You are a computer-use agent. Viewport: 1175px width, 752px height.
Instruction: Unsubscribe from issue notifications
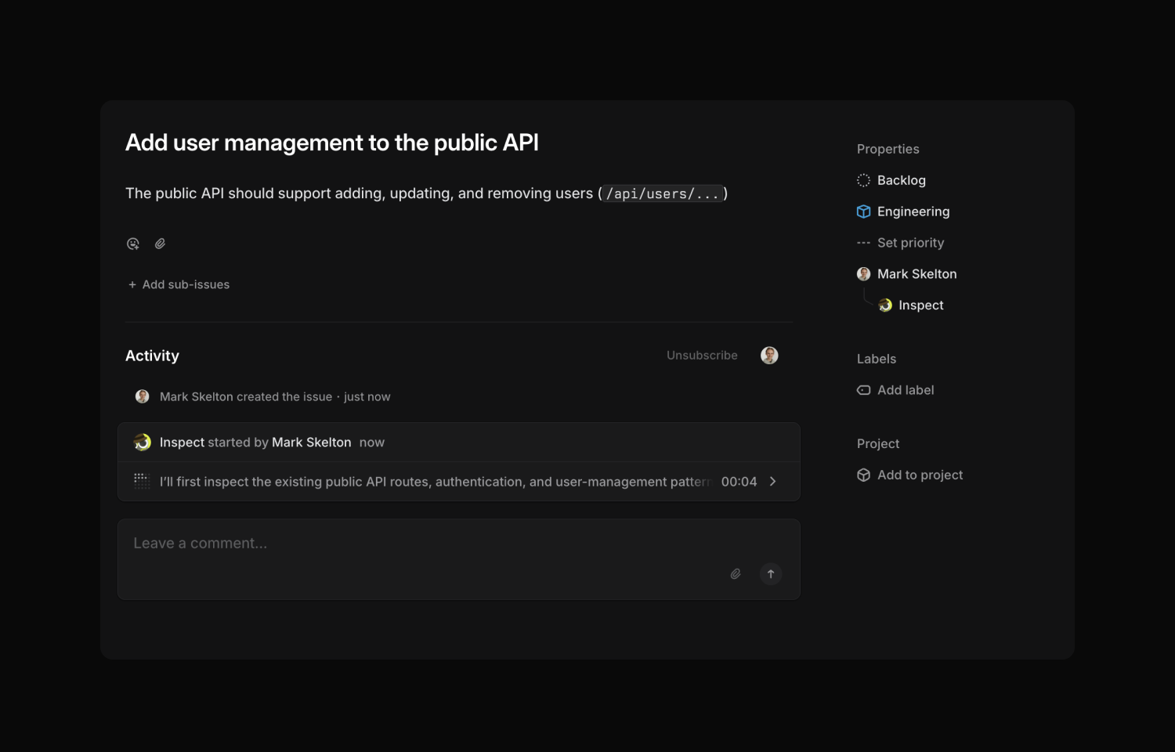pyautogui.click(x=702, y=356)
